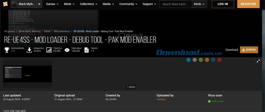
Task: Expand the gallery to fullscreen
Action: (x=258, y=61)
